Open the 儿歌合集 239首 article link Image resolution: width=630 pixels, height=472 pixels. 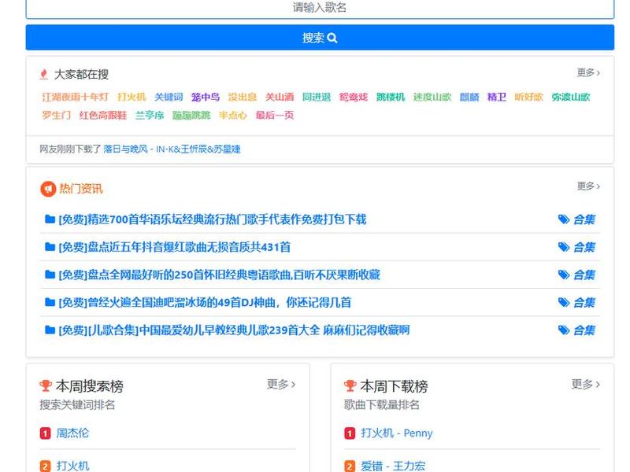pyautogui.click(x=234, y=330)
